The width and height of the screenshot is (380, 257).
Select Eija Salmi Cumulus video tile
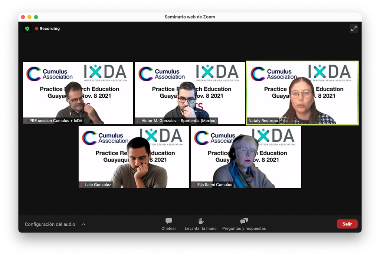tap(245, 157)
